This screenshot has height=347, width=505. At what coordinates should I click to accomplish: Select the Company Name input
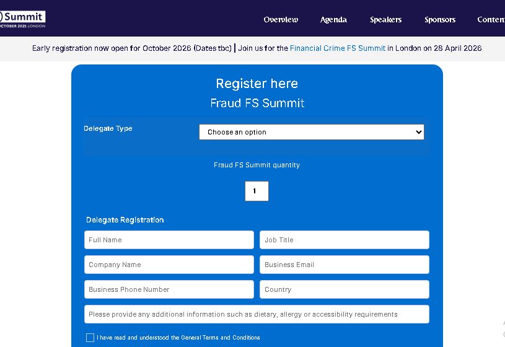click(169, 265)
